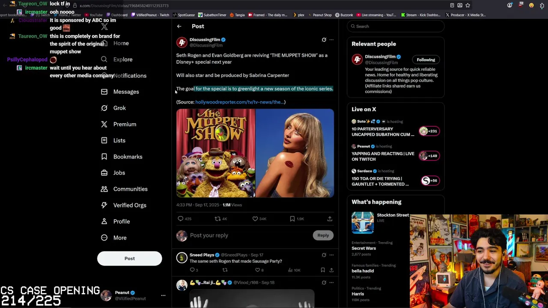Click Following button for DiscussingFilm

(426, 60)
